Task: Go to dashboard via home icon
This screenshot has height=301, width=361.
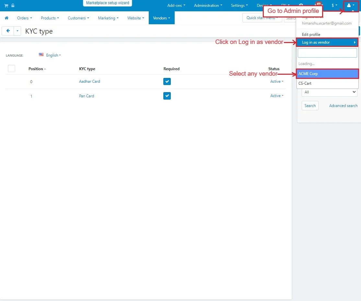Action: 6,18
